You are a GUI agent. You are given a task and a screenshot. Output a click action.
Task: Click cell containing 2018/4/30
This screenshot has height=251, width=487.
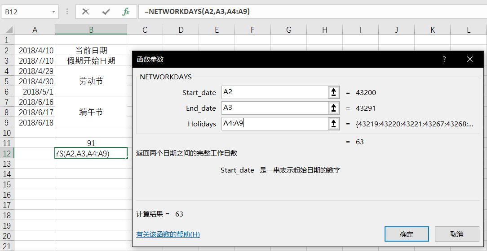tap(35, 81)
